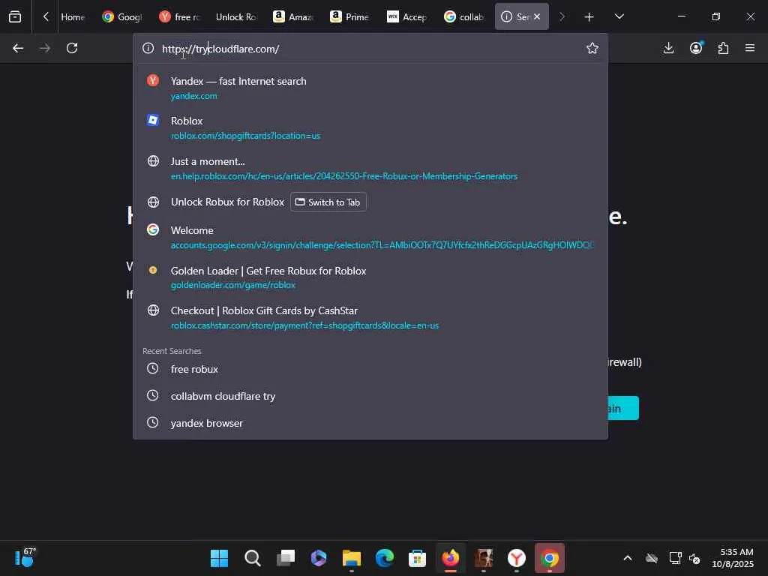The height and width of the screenshot is (576, 768).
Task: Open Google Chrome from taskbar
Action: point(550,558)
